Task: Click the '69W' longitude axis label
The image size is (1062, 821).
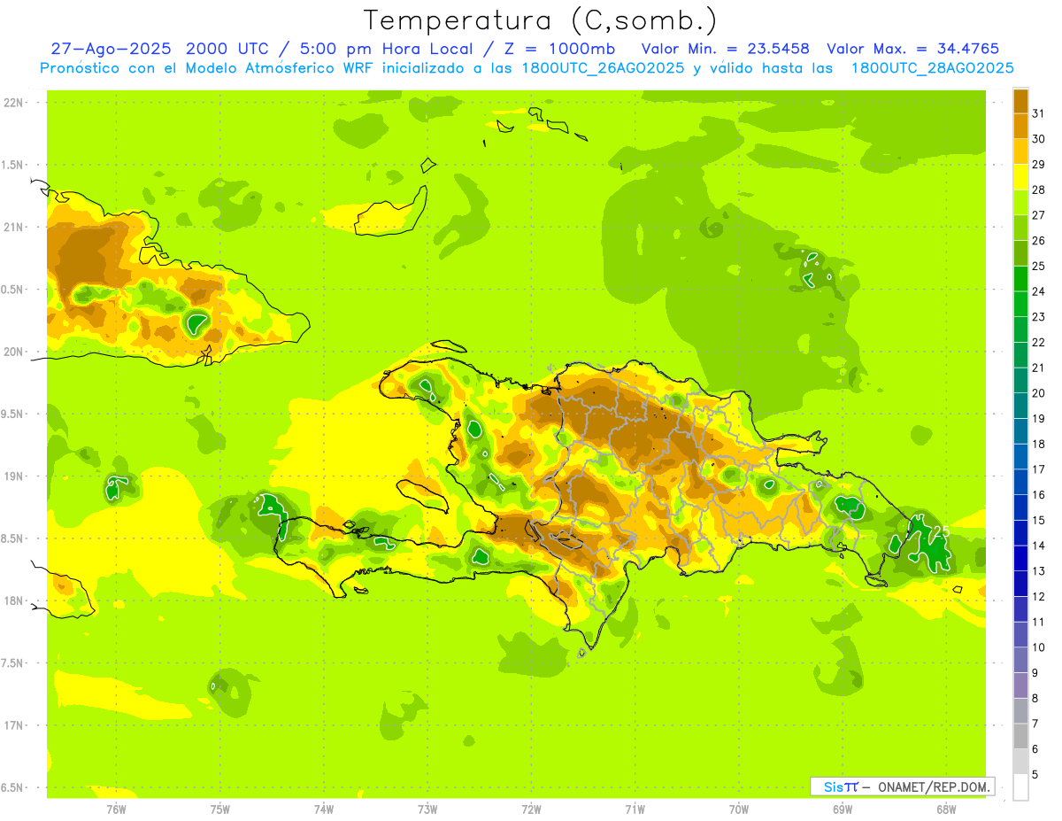Action: [x=843, y=809]
